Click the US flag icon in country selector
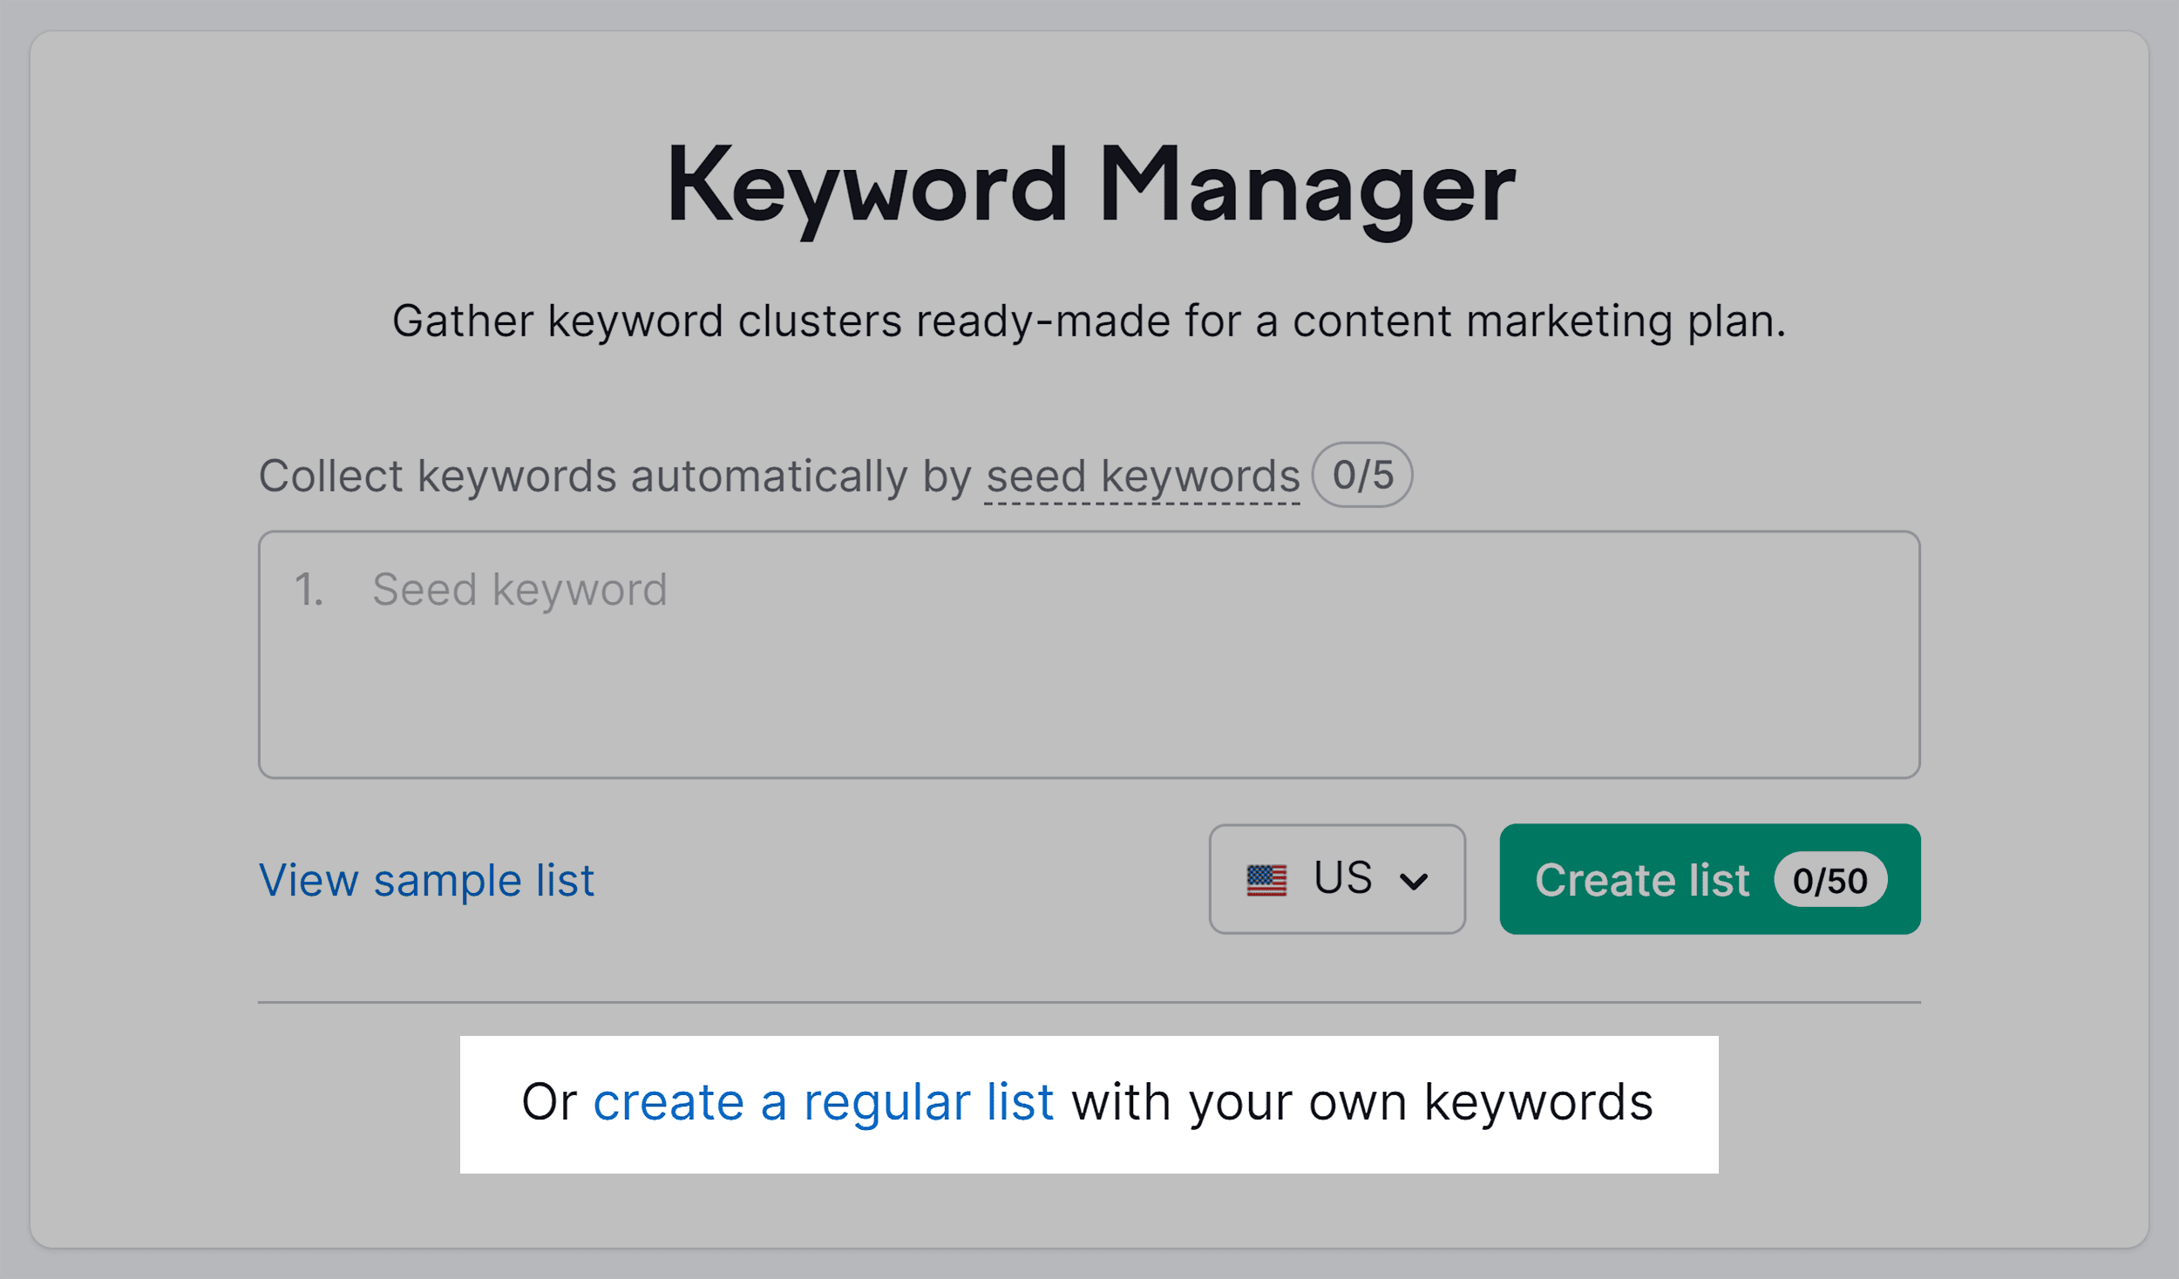This screenshot has width=2179, height=1279. pyautogui.click(x=1267, y=879)
